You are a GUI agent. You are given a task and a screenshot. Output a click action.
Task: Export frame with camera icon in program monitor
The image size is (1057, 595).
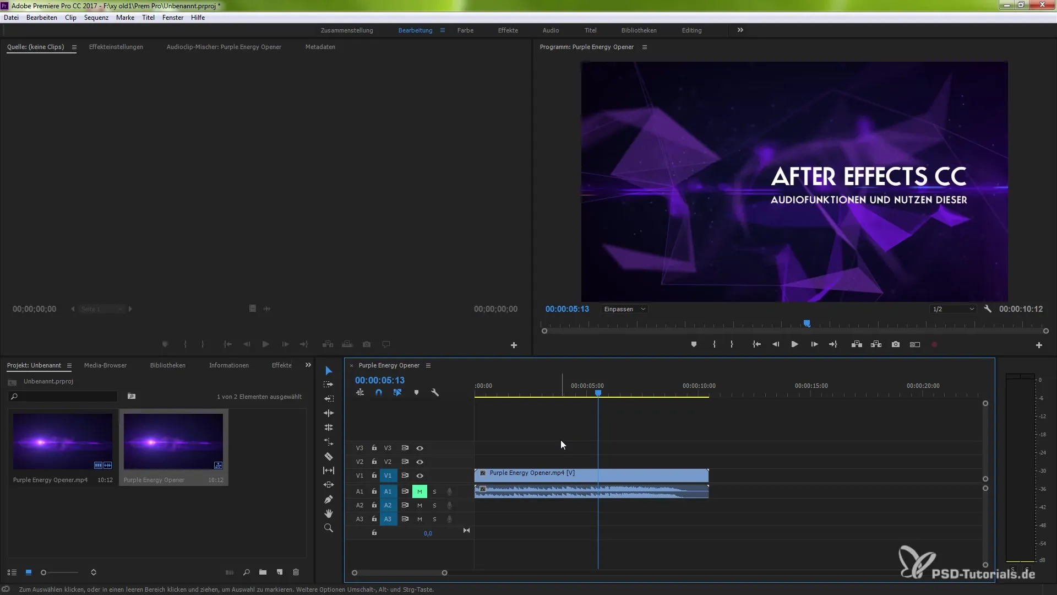(896, 344)
